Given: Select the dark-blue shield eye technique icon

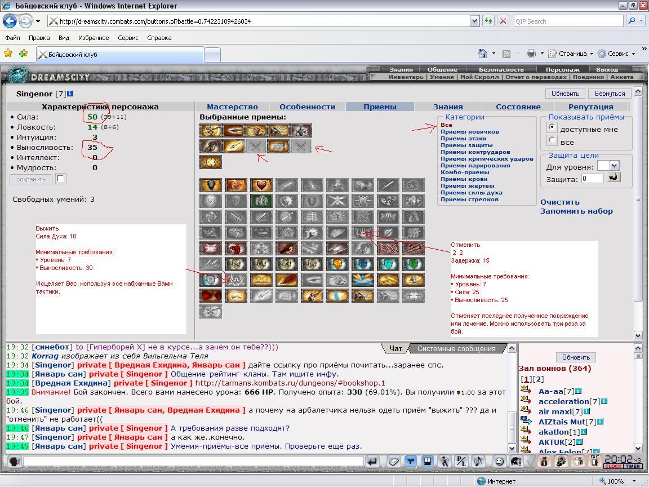Looking at the screenshot, I should 363,264.
